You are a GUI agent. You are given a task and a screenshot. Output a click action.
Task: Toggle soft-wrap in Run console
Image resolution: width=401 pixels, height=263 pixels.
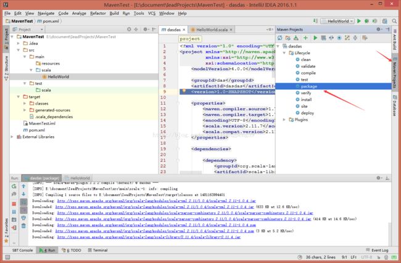23,202
